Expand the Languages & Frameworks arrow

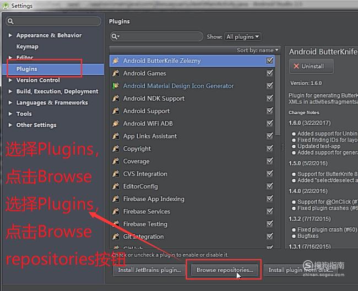(x=10, y=102)
